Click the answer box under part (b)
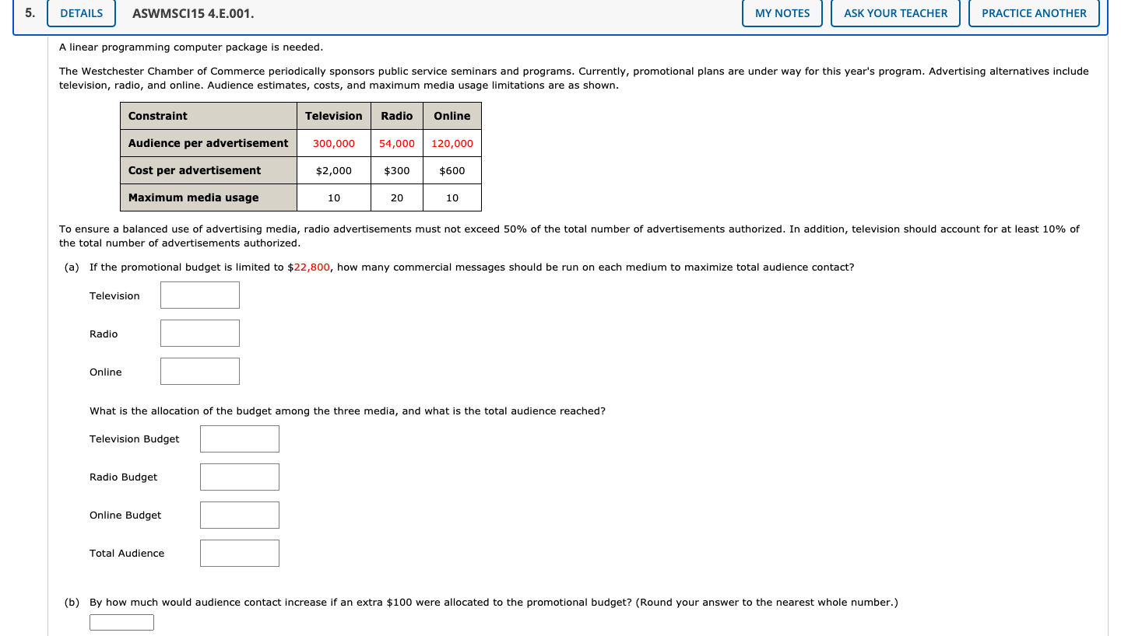 pyautogui.click(x=121, y=622)
